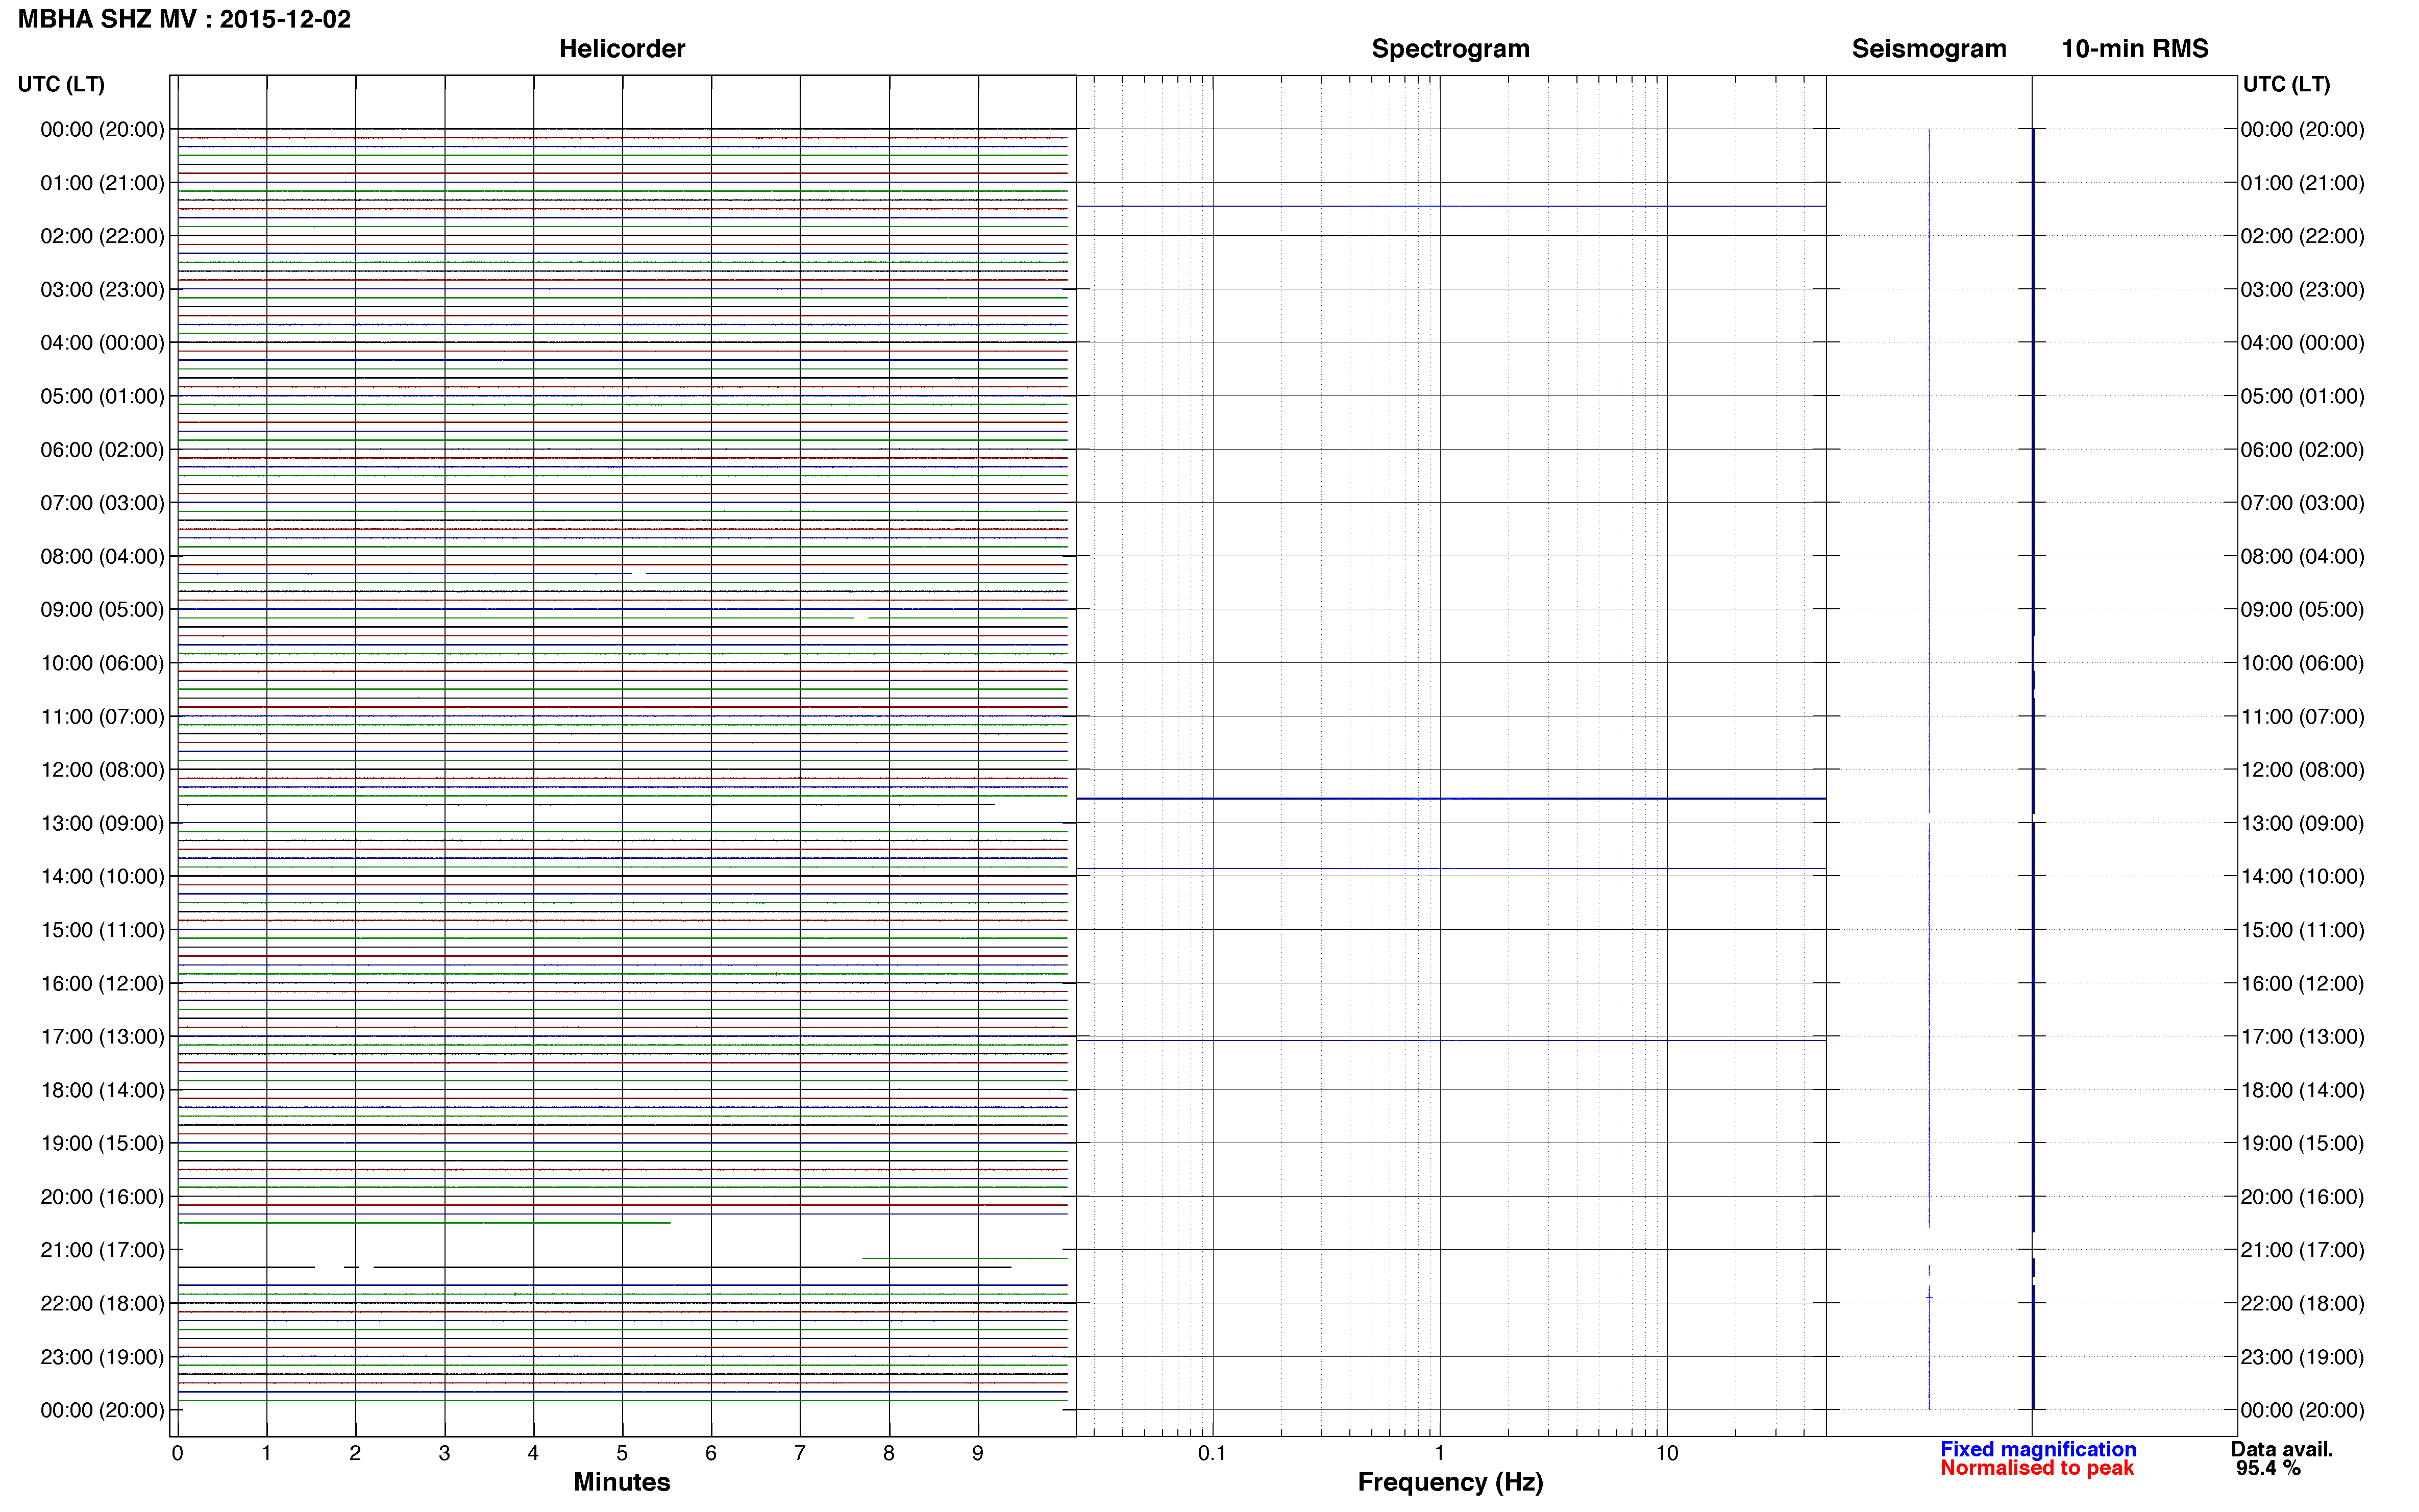Select the 'Spectrogram' panel heading

(x=1450, y=48)
